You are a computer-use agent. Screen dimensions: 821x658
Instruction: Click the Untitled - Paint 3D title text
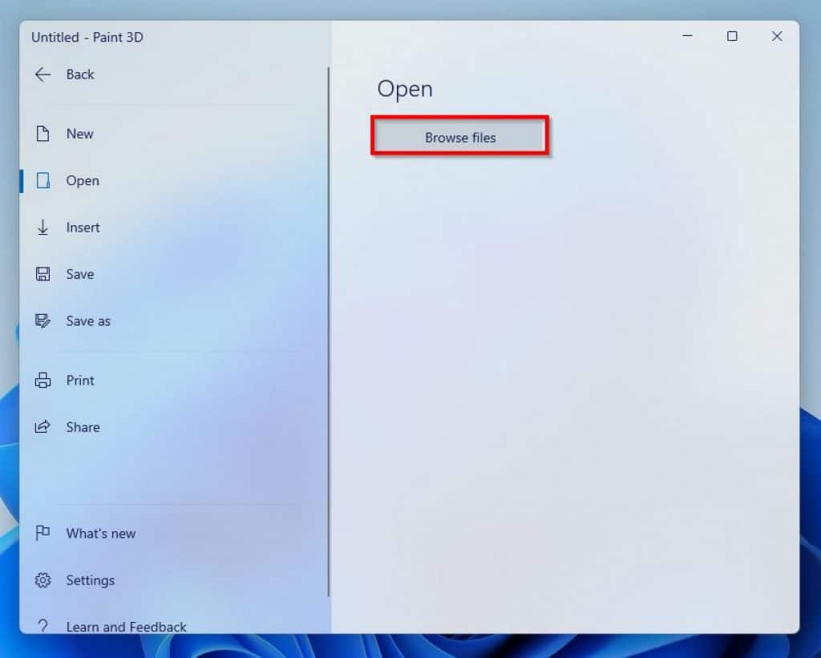click(87, 37)
